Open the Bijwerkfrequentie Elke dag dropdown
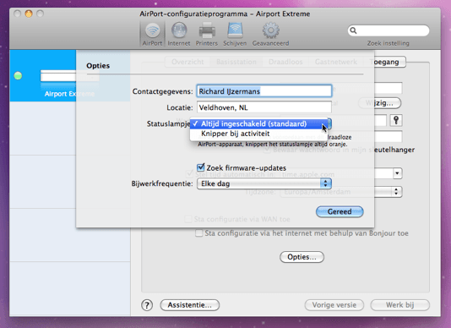Viewport: 451px width, 328px height. pyautogui.click(x=264, y=183)
